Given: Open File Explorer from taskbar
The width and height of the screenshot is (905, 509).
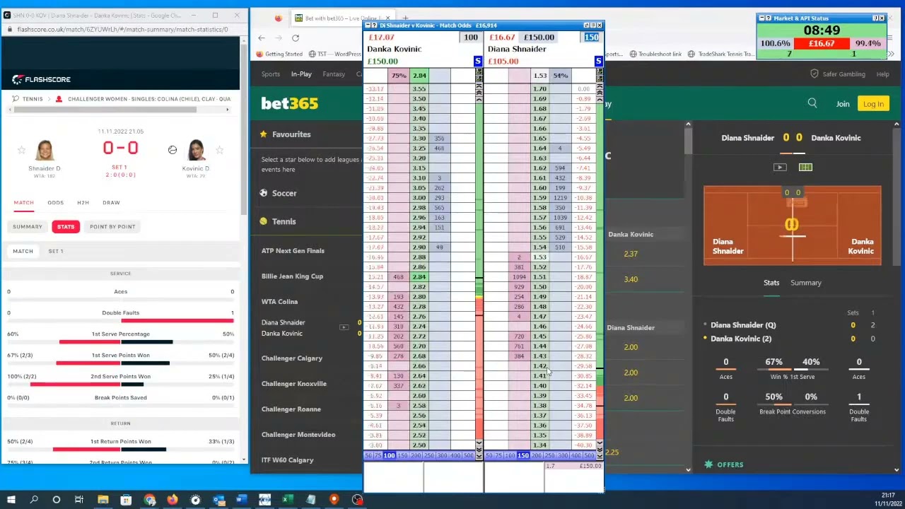Looking at the screenshot, I should [x=103, y=500].
